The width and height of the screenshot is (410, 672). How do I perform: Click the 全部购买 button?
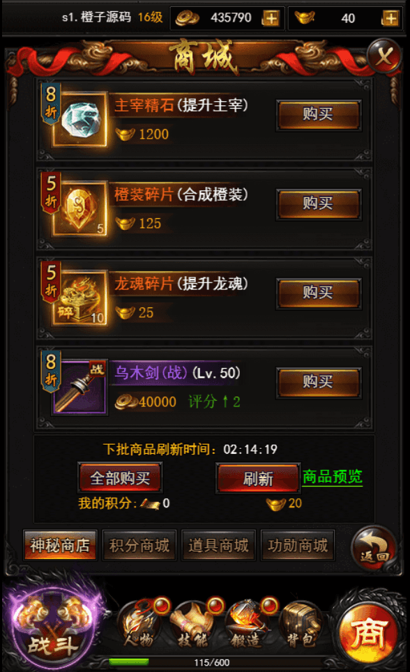click(120, 478)
